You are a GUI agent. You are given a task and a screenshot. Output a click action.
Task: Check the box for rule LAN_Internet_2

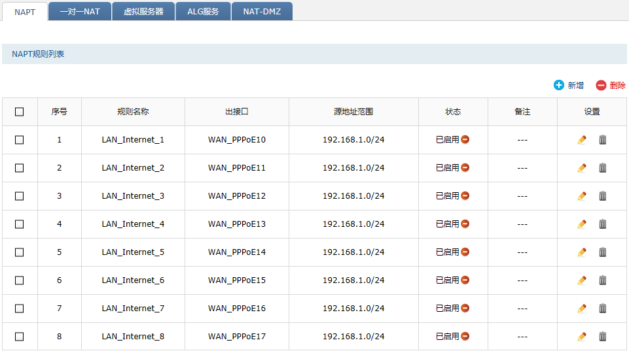click(x=19, y=168)
